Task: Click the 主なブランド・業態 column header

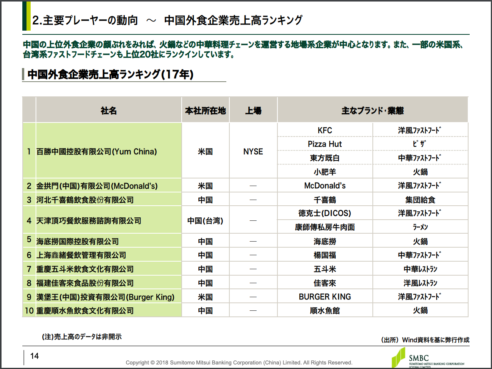Action: [x=373, y=110]
